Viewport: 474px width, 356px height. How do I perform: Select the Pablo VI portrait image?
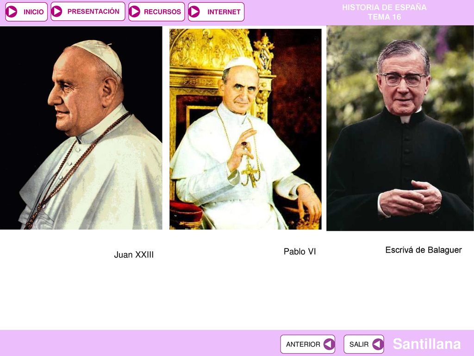(x=245, y=129)
